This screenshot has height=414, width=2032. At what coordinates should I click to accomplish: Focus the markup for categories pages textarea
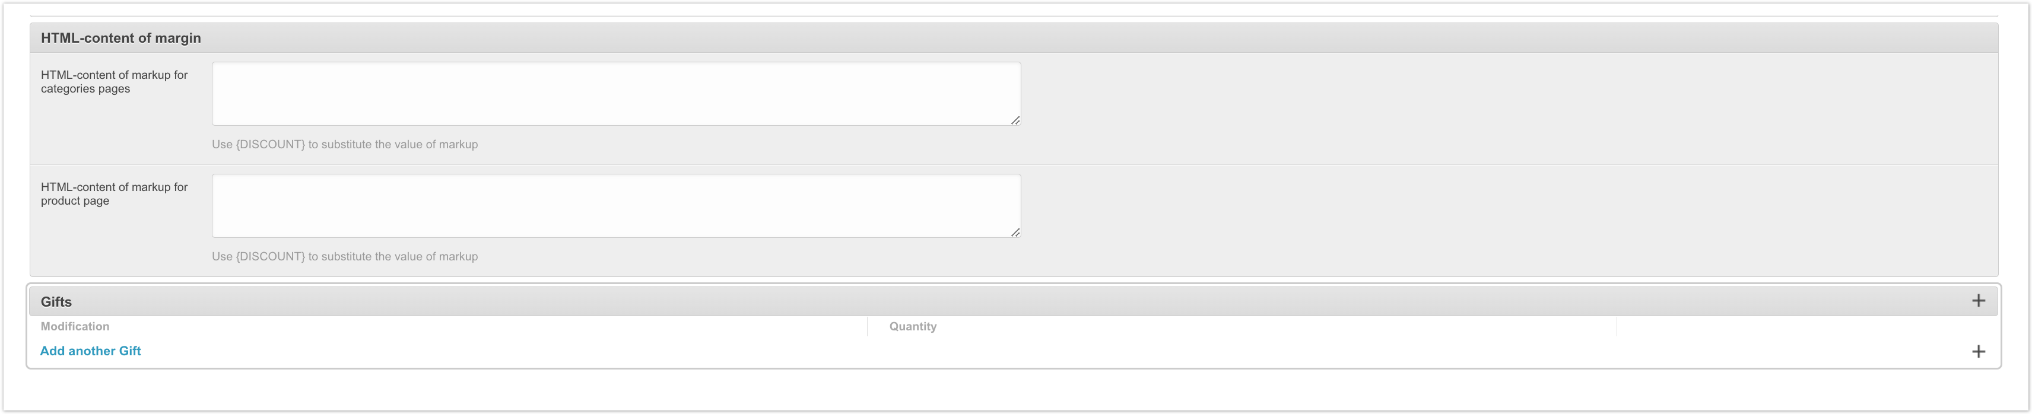click(x=615, y=93)
